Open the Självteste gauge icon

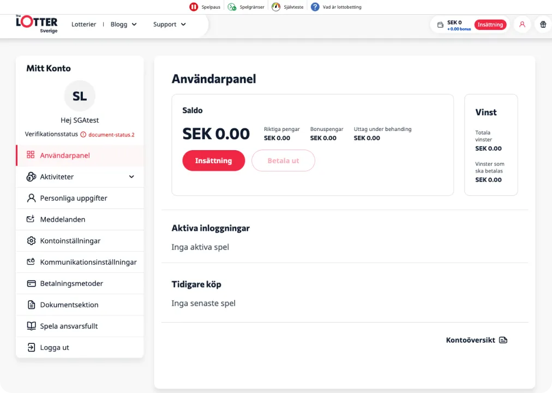pos(276,7)
